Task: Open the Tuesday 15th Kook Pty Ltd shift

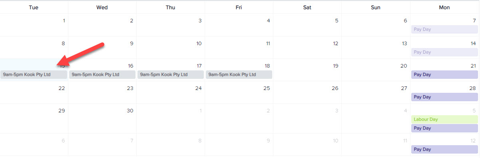Action: click(x=34, y=74)
